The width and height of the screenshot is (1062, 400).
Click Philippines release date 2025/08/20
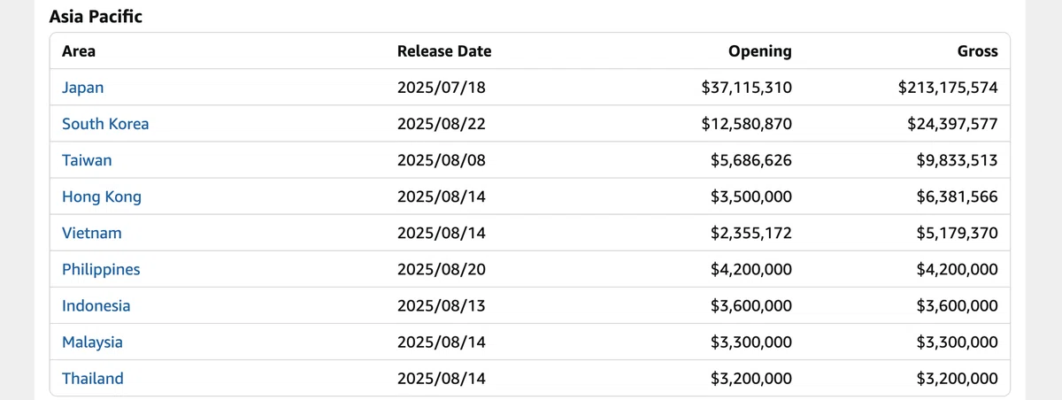click(x=442, y=269)
